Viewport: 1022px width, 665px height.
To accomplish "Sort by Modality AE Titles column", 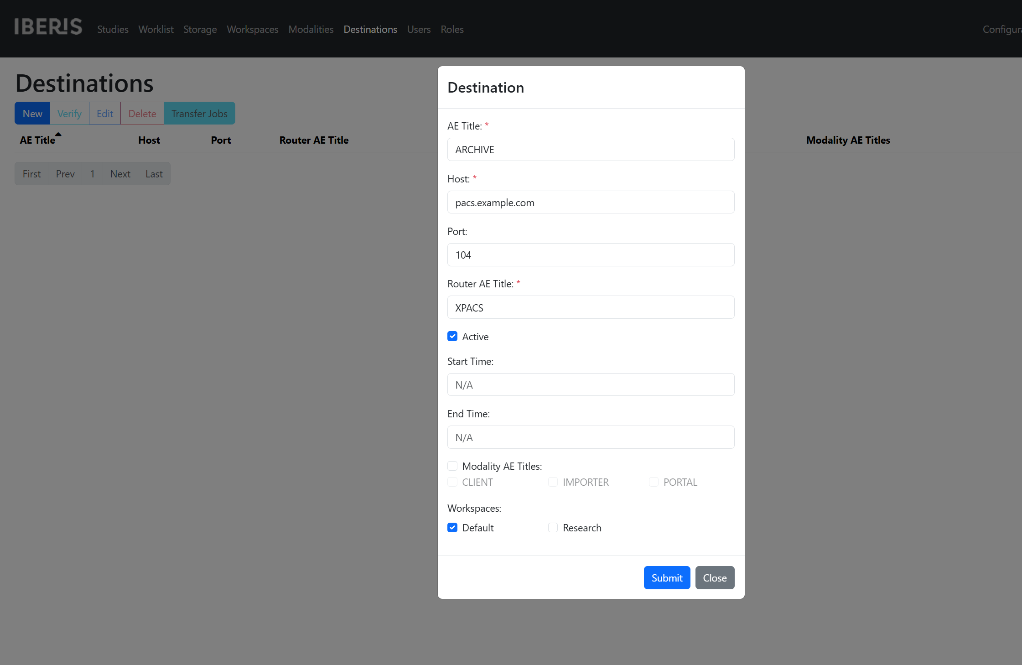I will [848, 140].
